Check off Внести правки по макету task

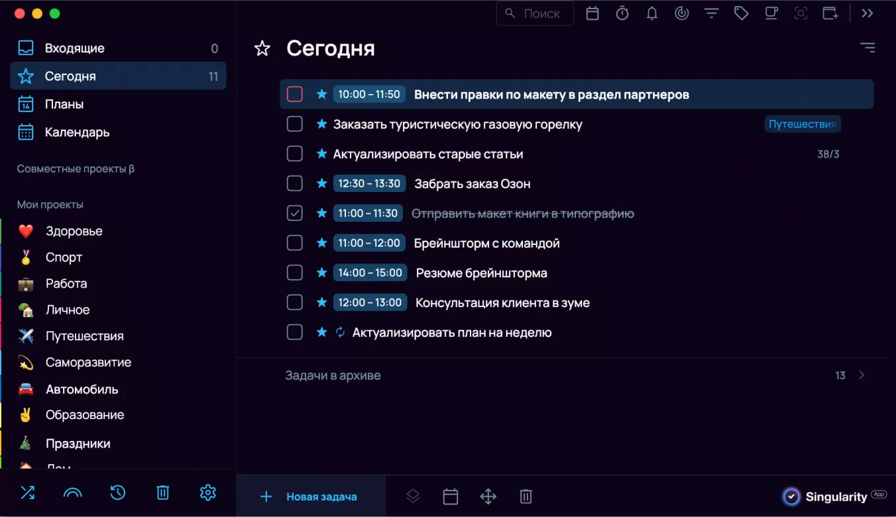(x=295, y=94)
